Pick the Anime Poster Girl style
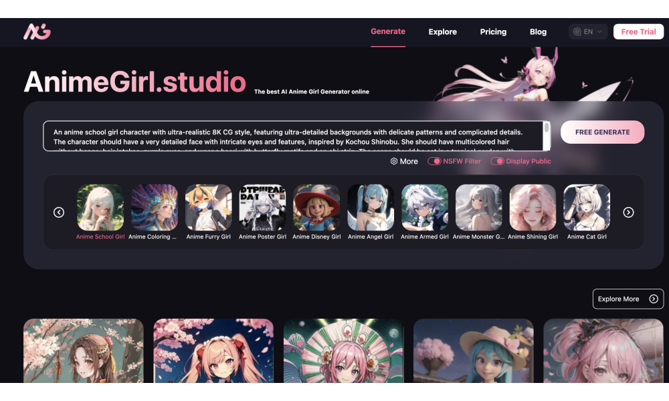669x401 pixels. pos(262,213)
